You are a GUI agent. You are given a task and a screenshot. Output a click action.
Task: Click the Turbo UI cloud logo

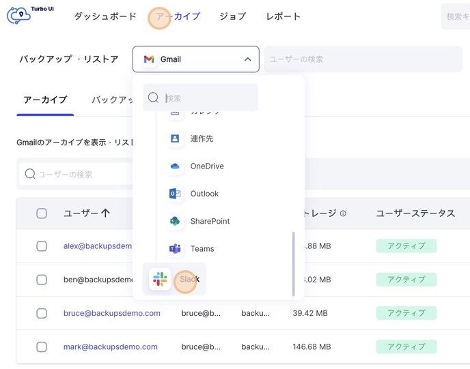tap(18, 15)
